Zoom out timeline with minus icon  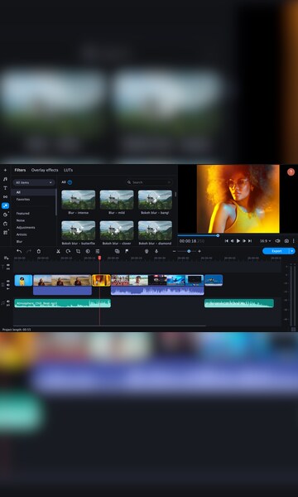click(x=174, y=251)
